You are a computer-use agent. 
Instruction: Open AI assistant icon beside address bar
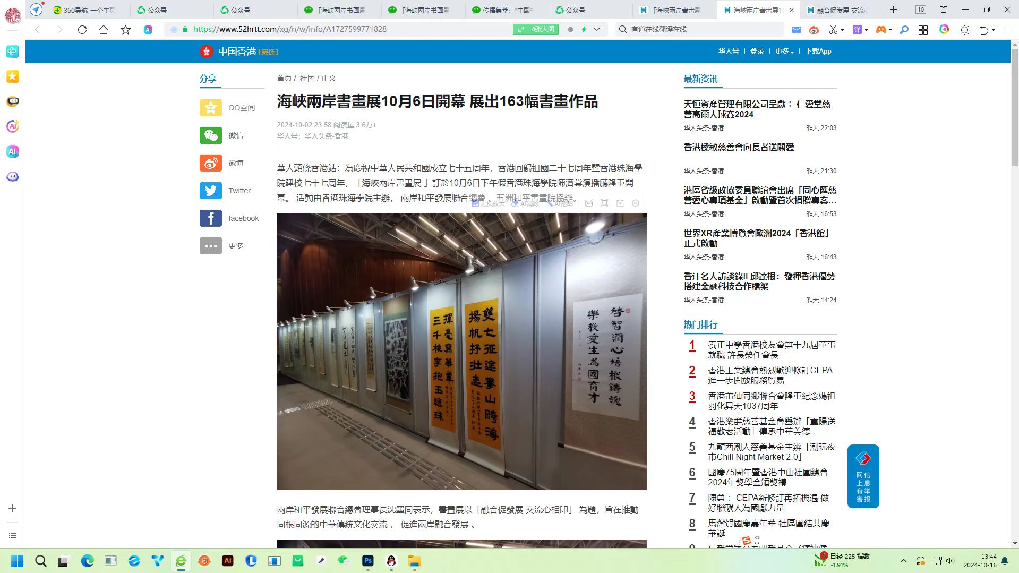pyautogui.click(x=148, y=30)
